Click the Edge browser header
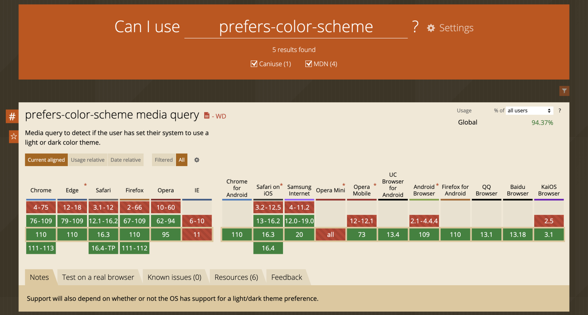Screen dimensions: 588x315 (x=72, y=190)
